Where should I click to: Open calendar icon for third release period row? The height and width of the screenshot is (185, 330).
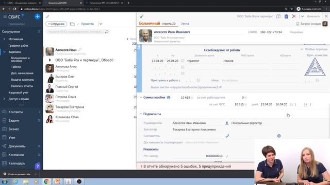pyautogui.click(x=183, y=73)
